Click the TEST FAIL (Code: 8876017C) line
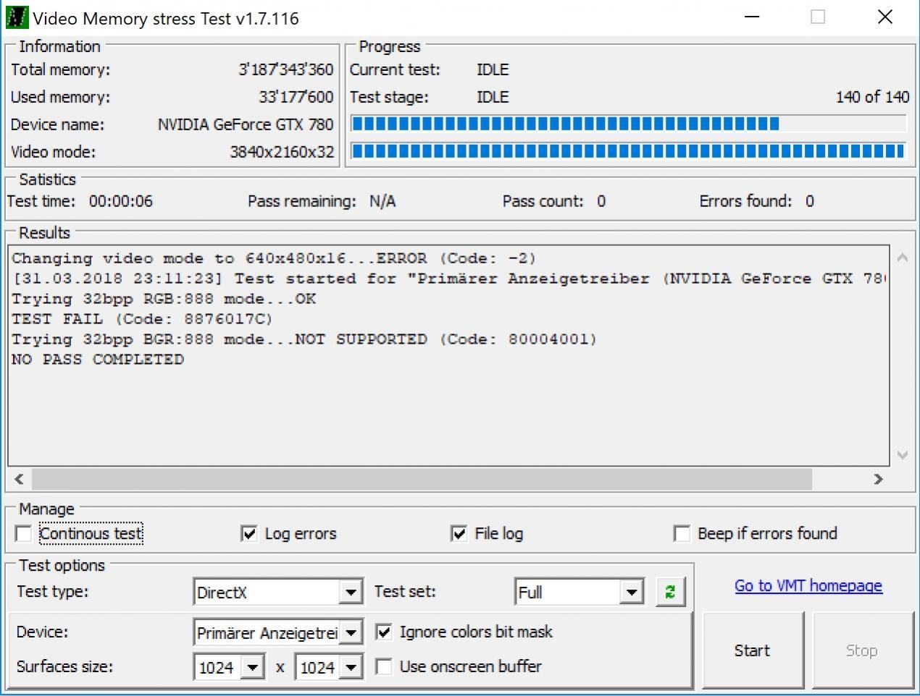Image resolution: width=920 pixels, height=696 pixels. [x=142, y=319]
